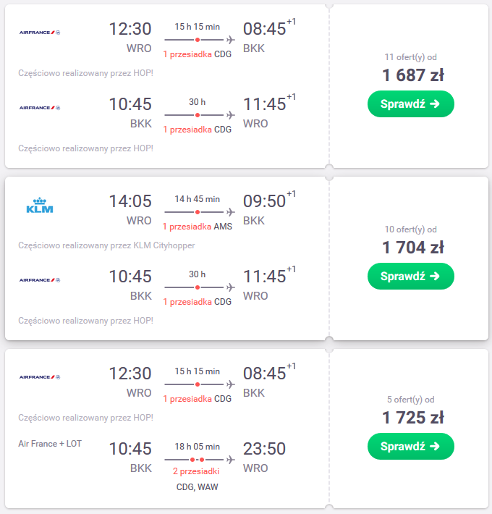Click Air France logo in third offer card
This screenshot has width=492, height=514.
pyautogui.click(x=40, y=377)
